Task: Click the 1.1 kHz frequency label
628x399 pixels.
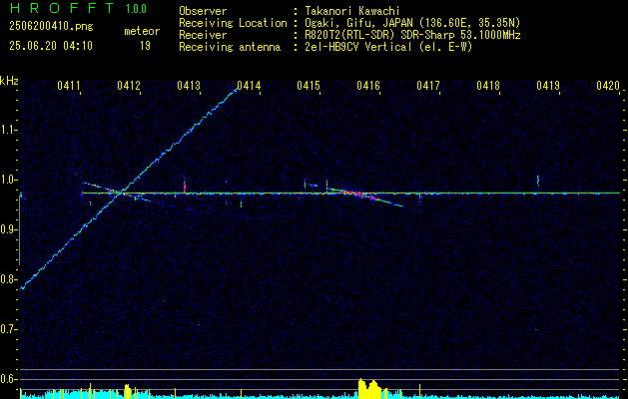Action: (x=7, y=130)
